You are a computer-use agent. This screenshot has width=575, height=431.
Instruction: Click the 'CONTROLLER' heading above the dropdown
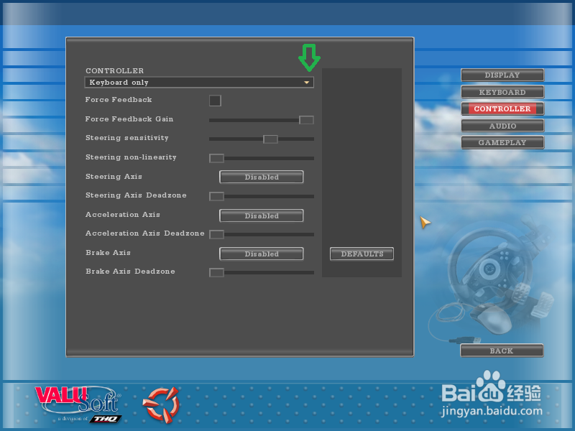click(114, 70)
